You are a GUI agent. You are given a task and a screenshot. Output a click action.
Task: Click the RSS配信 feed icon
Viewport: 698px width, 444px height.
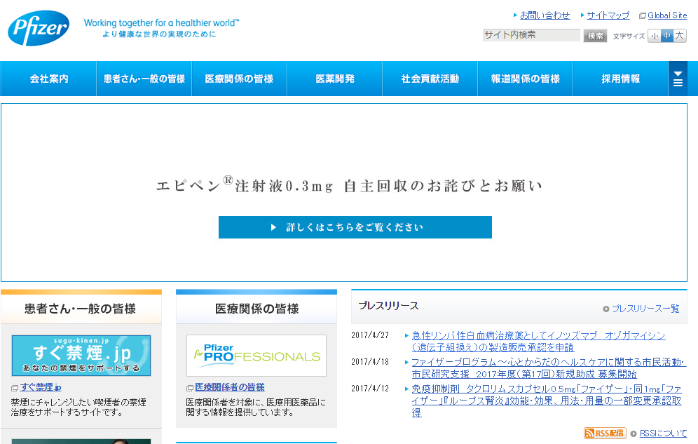click(x=605, y=433)
